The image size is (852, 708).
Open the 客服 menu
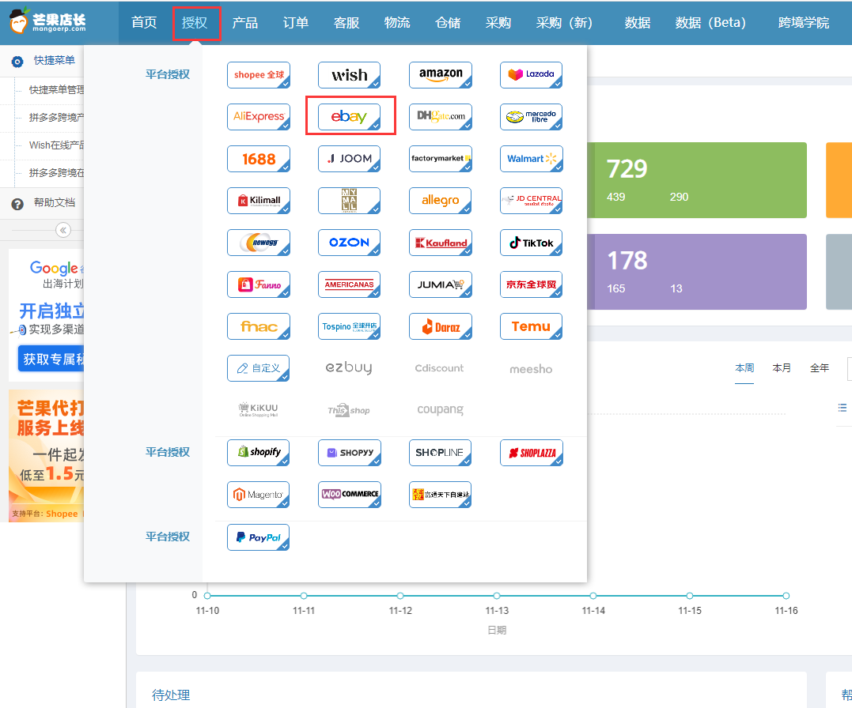(x=346, y=22)
